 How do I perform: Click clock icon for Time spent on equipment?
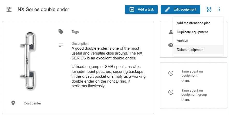171,73
